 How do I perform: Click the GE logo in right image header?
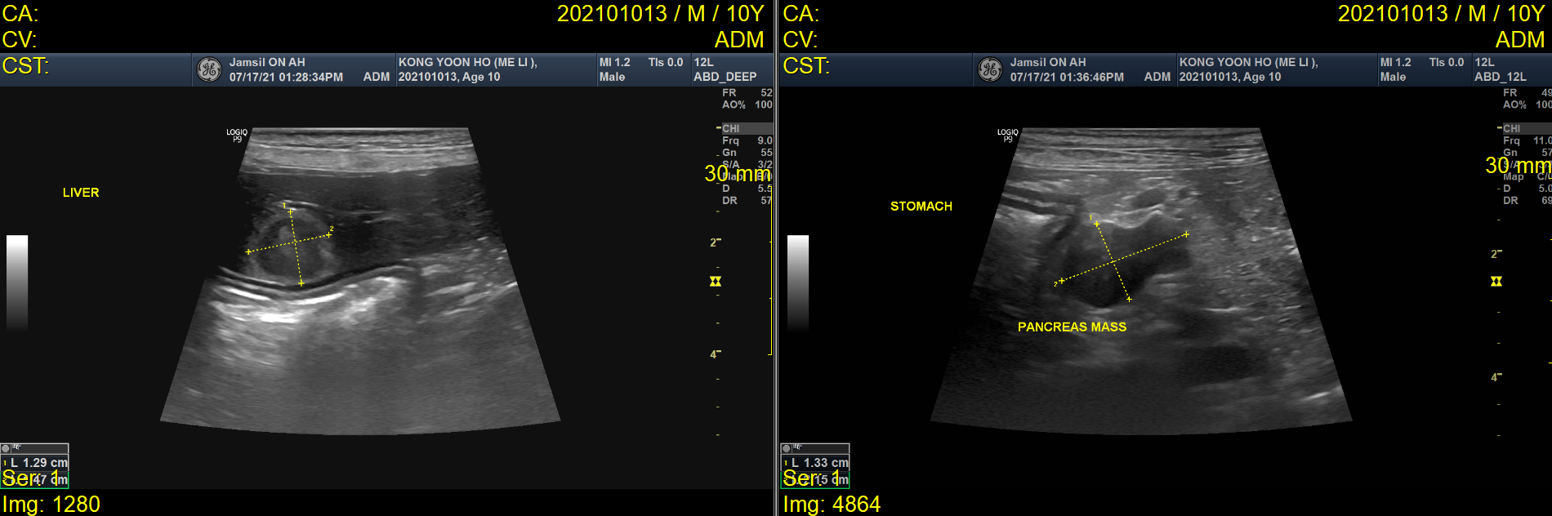pyautogui.click(x=990, y=69)
